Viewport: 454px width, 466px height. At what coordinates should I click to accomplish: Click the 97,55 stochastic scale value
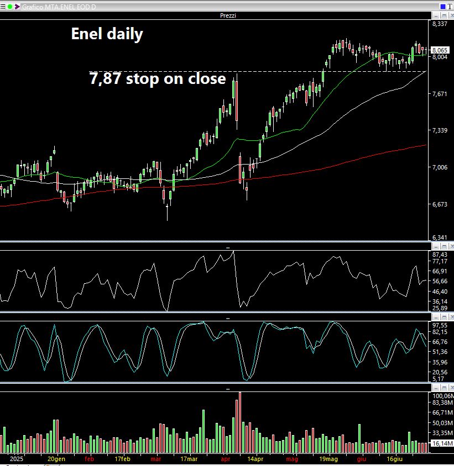coord(440,325)
